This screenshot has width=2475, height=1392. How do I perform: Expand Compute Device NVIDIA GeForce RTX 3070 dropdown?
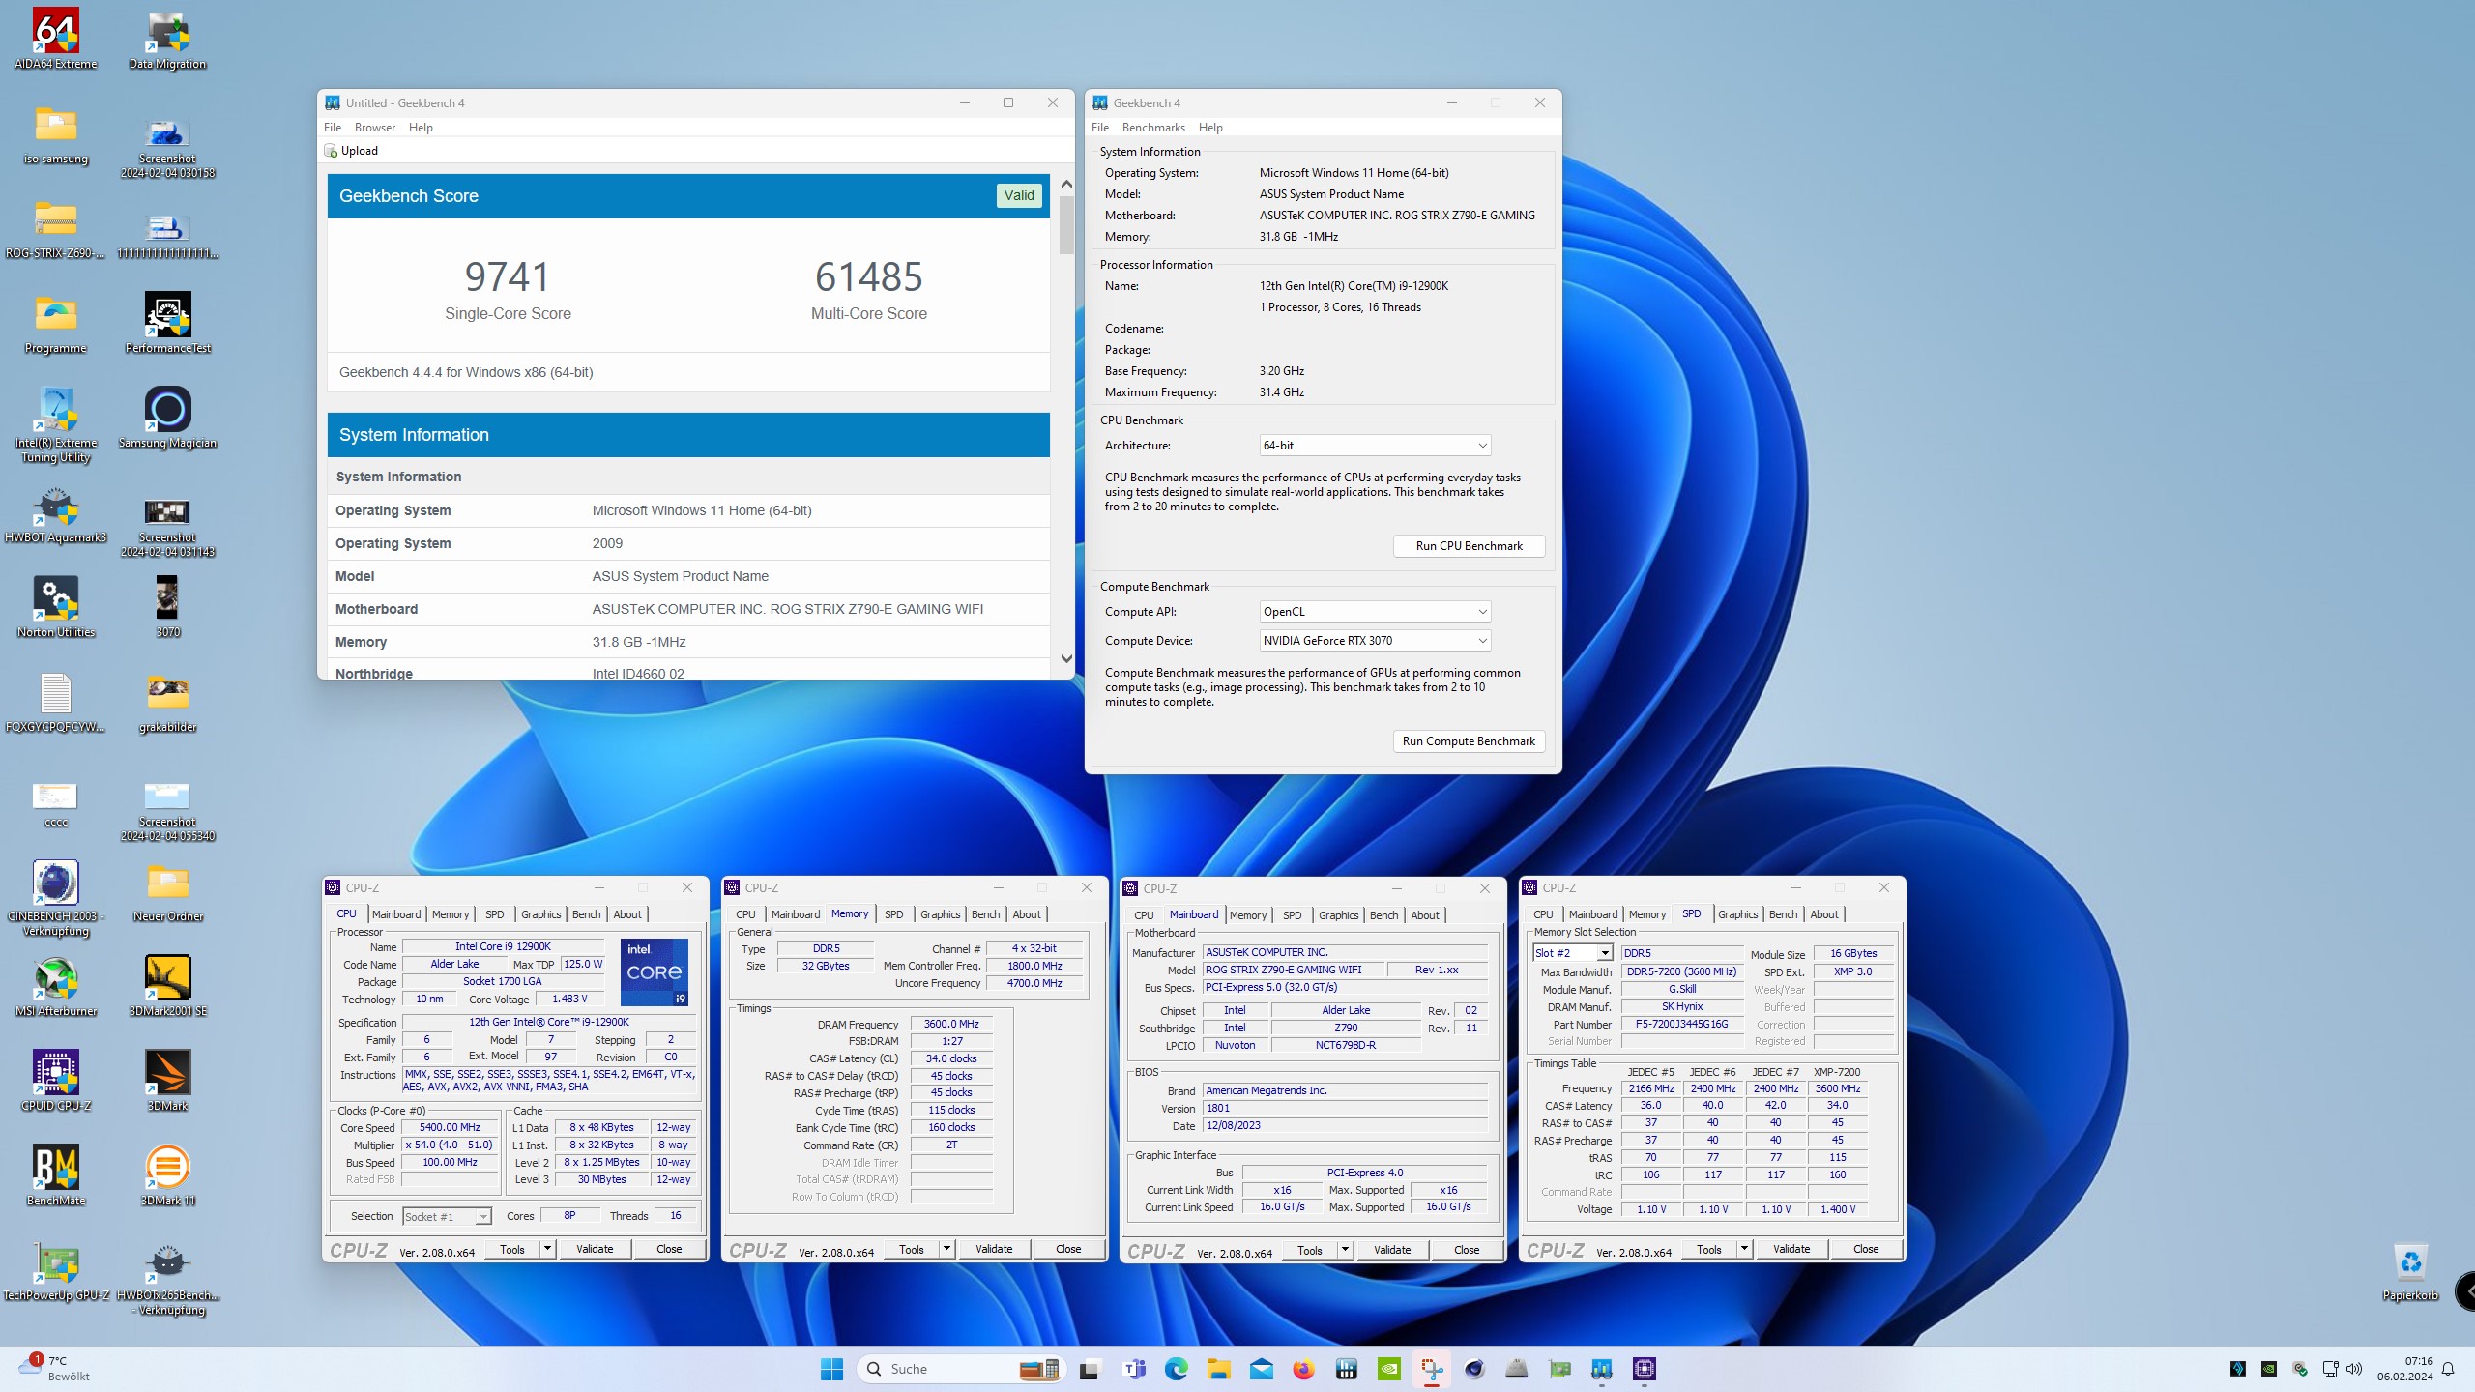1375,641
